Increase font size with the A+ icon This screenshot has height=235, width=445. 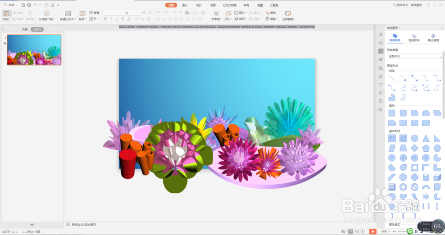tap(144, 13)
